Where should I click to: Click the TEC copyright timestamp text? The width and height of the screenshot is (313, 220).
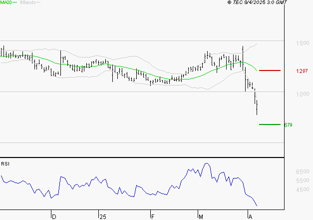[x=257, y=2]
